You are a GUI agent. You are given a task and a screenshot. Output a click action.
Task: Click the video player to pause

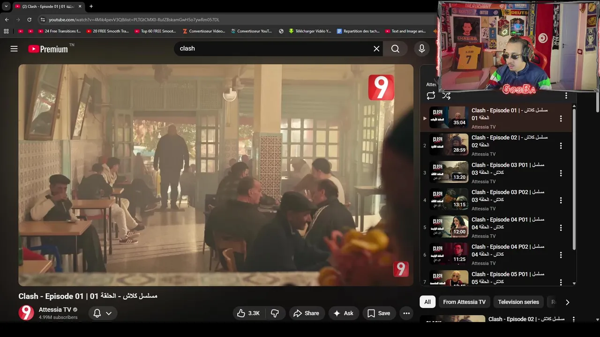(x=216, y=175)
